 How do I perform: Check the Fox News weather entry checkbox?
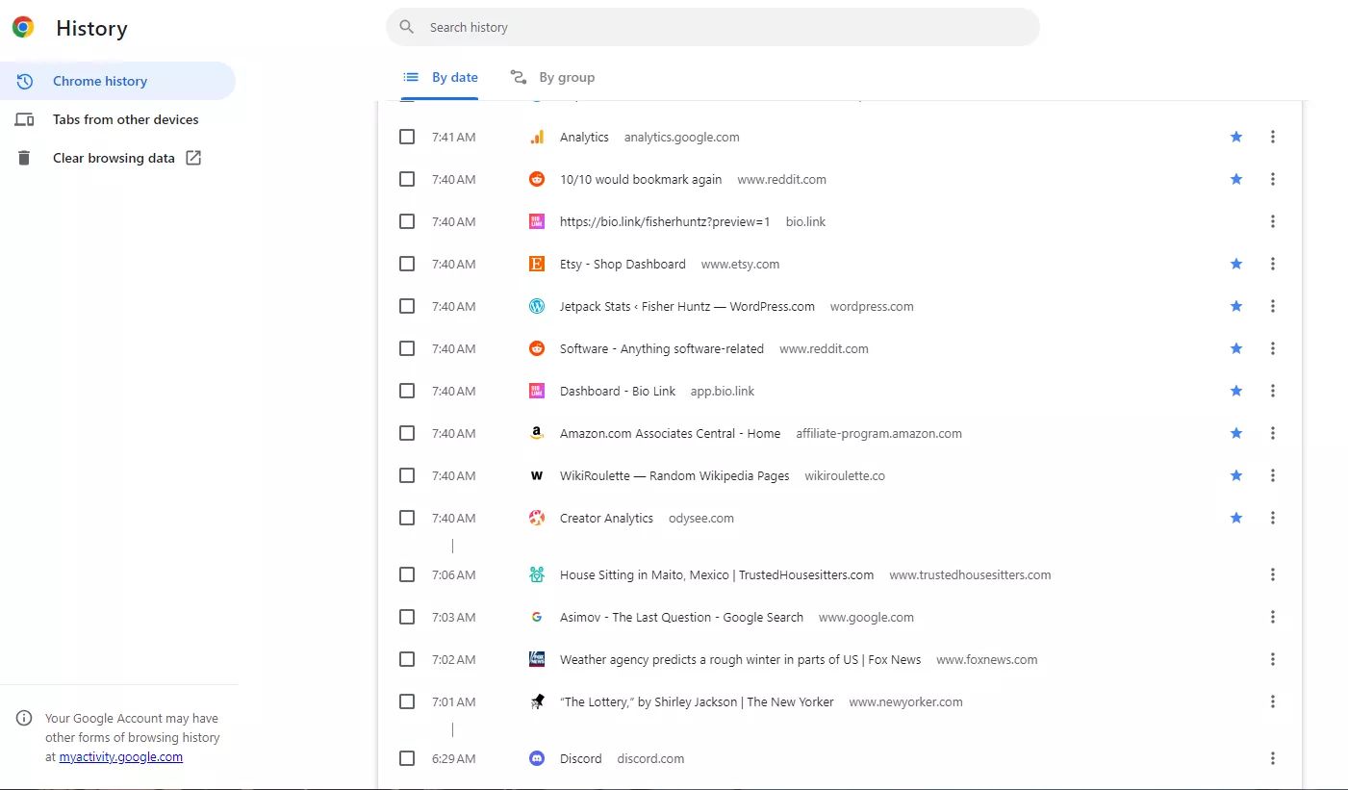tap(407, 659)
